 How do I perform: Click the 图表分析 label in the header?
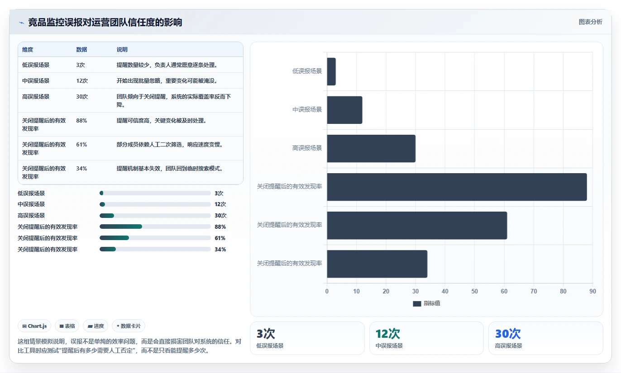(x=590, y=22)
